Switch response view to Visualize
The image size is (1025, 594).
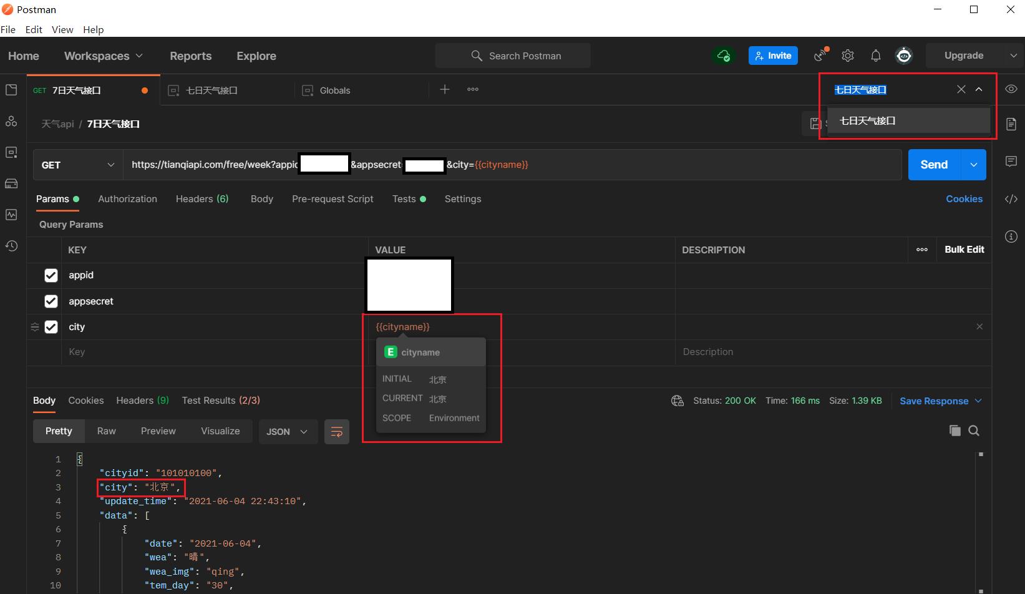click(220, 431)
